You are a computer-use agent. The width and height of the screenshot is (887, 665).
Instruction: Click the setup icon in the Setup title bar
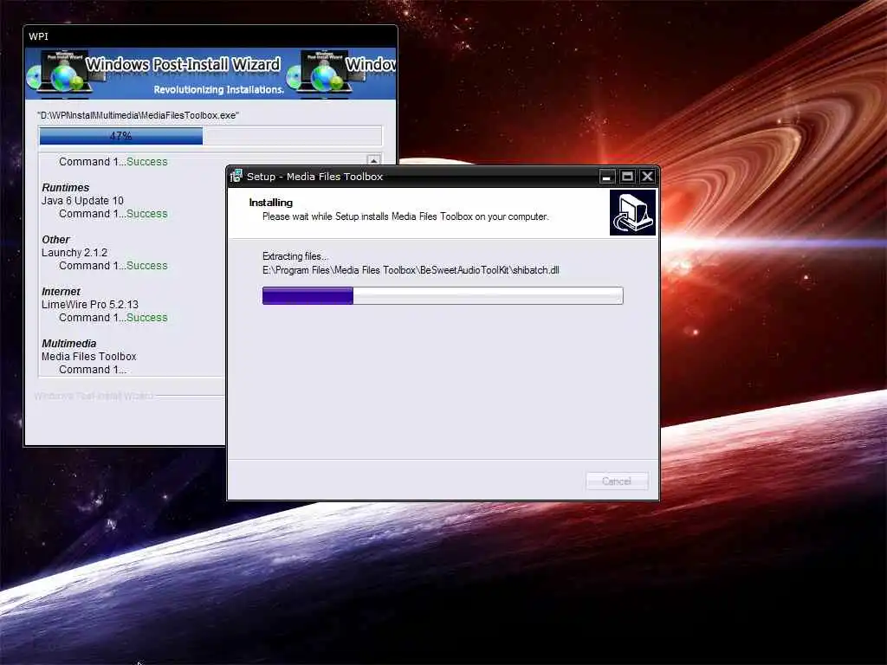236,177
